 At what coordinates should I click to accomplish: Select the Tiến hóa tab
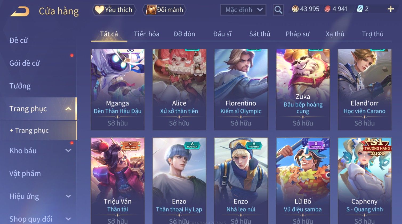(x=147, y=34)
